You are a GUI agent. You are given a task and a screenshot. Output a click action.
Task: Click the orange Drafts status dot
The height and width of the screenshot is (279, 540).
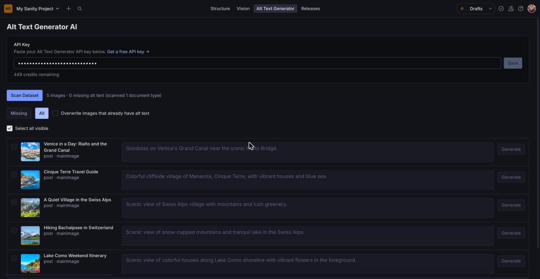(x=462, y=9)
